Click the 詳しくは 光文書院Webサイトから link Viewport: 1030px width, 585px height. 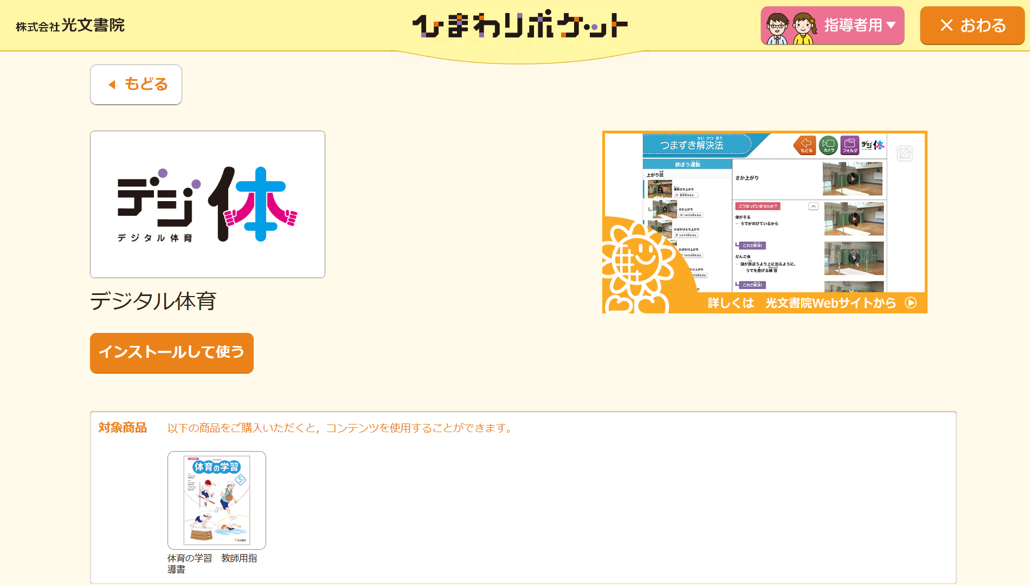pyautogui.click(x=802, y=303)
